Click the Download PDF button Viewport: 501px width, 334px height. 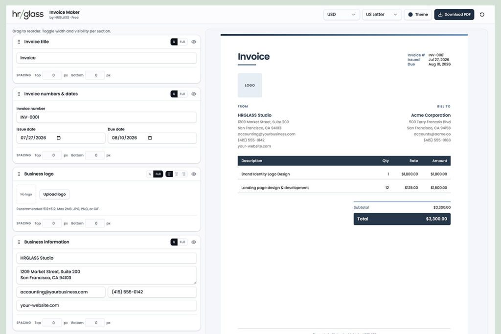point(454,14)
